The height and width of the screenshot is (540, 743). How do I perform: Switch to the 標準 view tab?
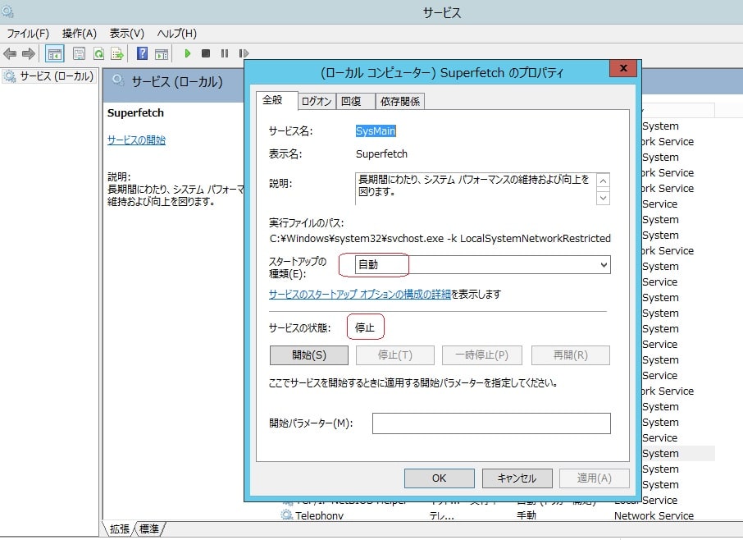click(148, 529)
